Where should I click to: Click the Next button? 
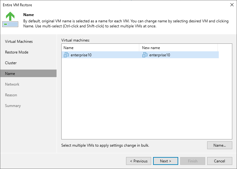point(166,161)
